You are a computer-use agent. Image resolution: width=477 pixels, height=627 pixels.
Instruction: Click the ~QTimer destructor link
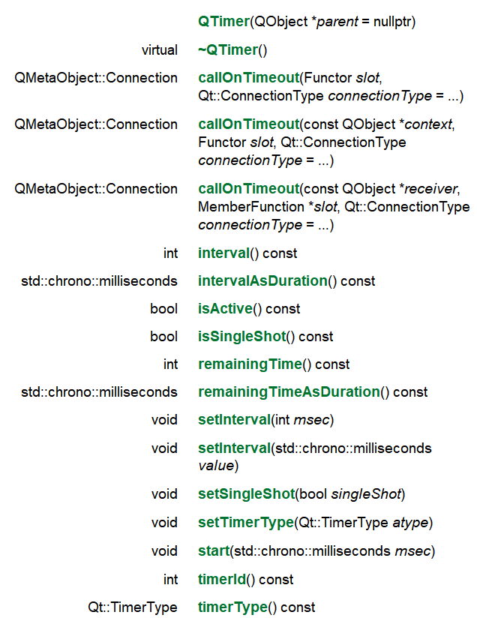coord(228,51)
